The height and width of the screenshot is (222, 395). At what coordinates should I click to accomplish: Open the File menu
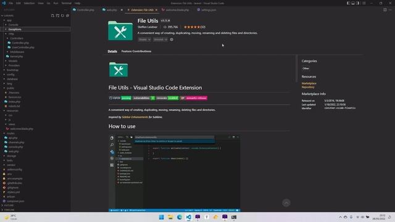coord(11,3)
